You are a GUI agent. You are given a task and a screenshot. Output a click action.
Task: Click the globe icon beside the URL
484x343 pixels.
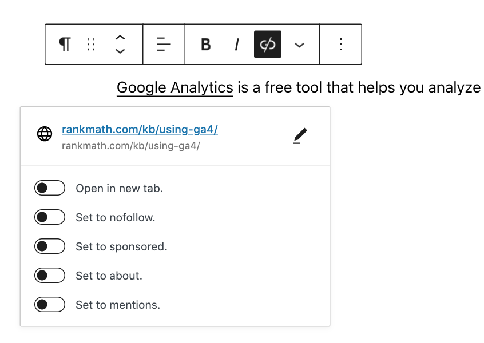(x=45, y=134)
